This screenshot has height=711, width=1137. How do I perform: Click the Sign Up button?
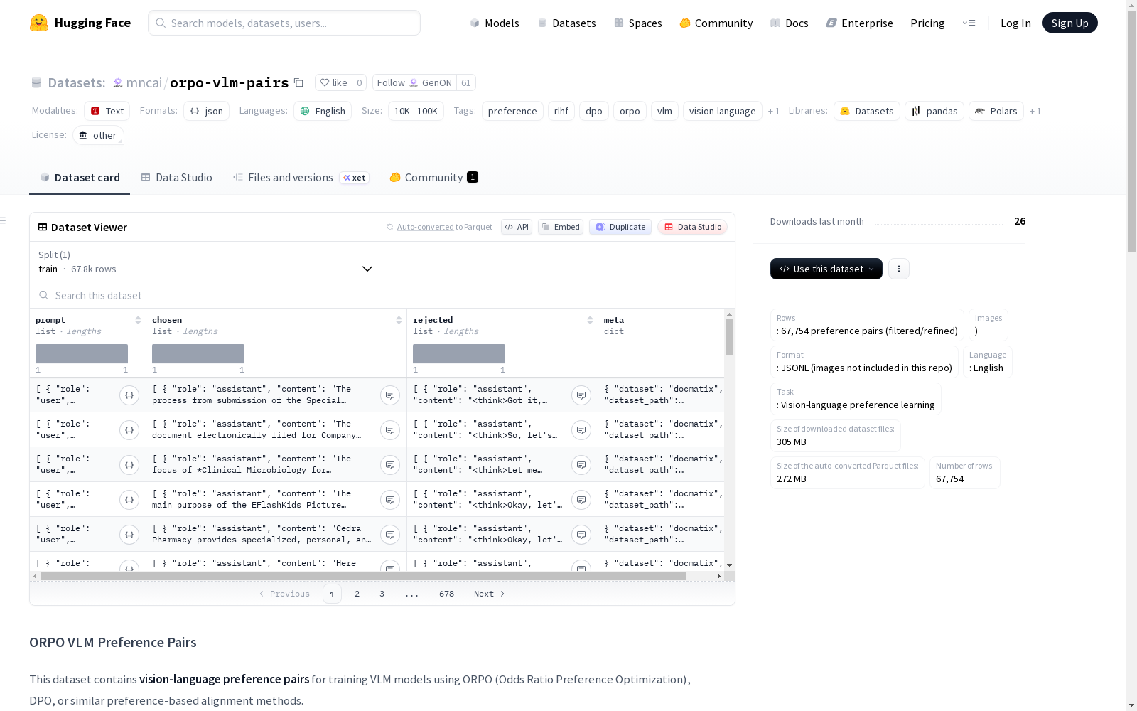click(x=1070, y=23)
